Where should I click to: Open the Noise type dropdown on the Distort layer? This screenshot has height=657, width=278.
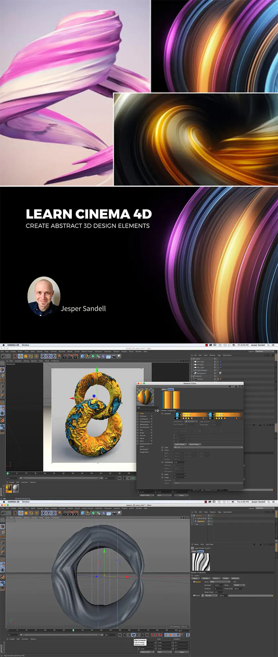point(220,582)
